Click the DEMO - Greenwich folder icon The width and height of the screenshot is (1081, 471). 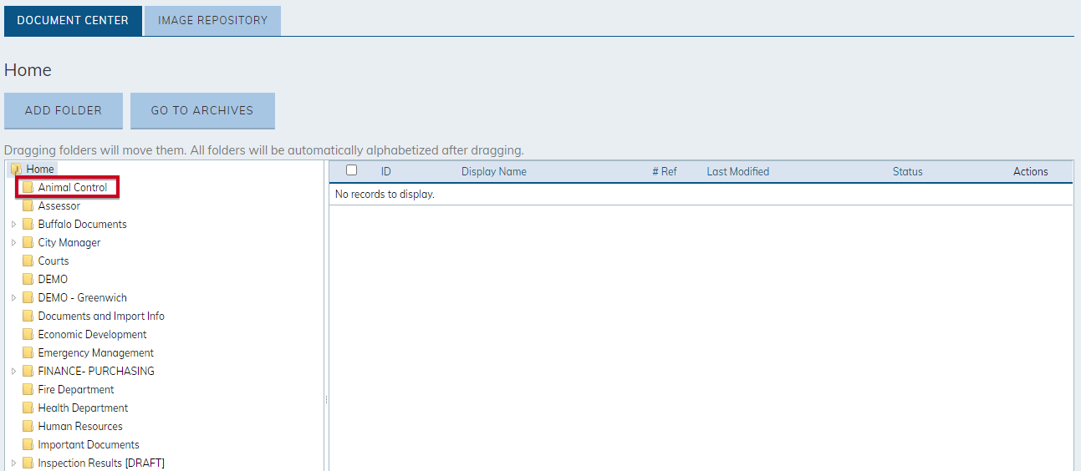pyautogui.click(x=28, y=298)
